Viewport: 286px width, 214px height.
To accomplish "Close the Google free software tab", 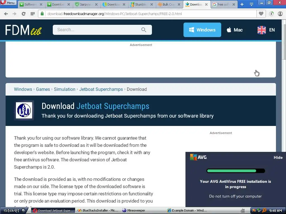I will pos(234,4).
